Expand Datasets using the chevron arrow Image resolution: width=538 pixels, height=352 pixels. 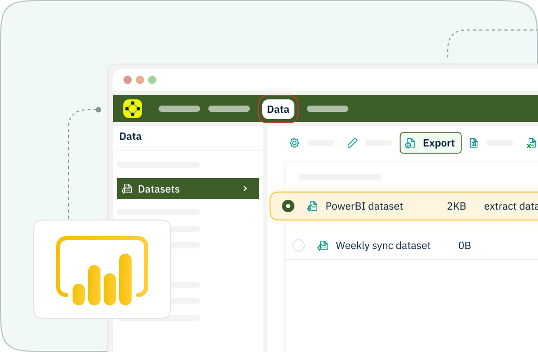tap(245, 188)
